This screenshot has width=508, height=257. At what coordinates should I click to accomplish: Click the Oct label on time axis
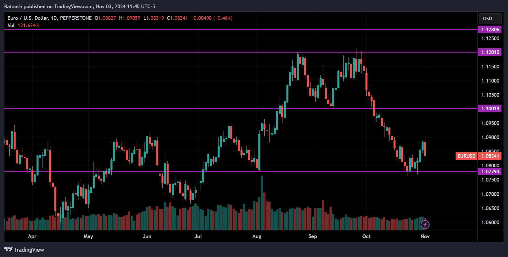coord(366,236)
